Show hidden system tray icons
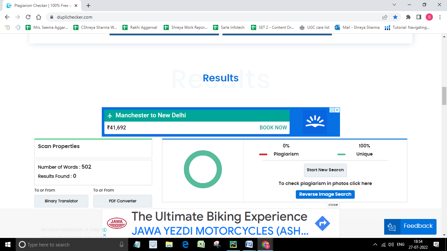 375,244
